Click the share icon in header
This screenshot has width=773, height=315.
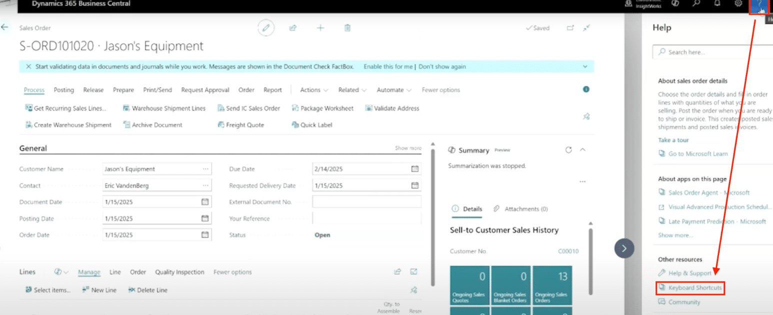(293, 28)
